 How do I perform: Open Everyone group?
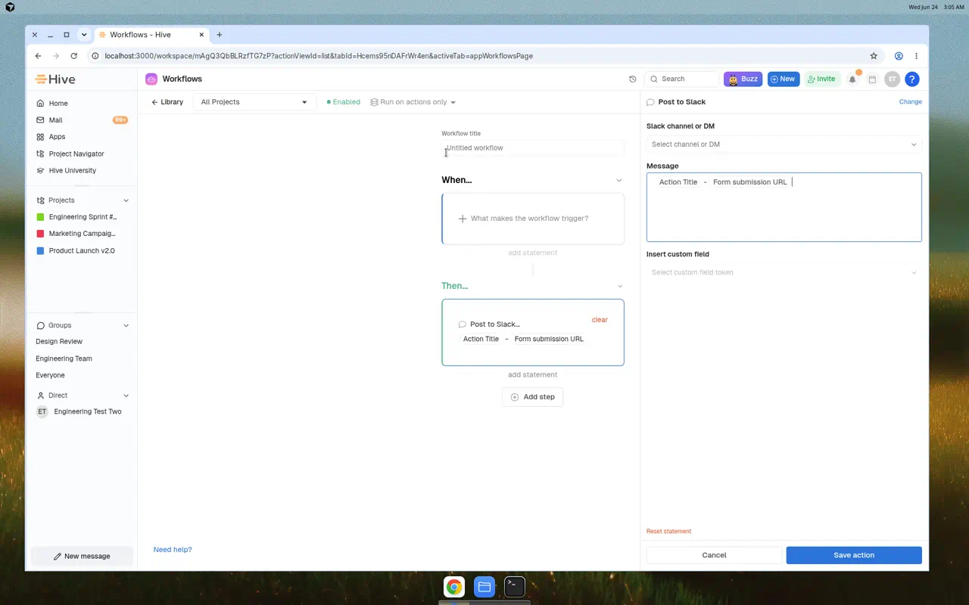coord(50,375)
